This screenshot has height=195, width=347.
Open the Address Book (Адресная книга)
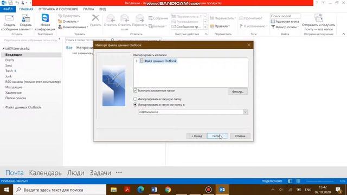click(x=285, y=22)
